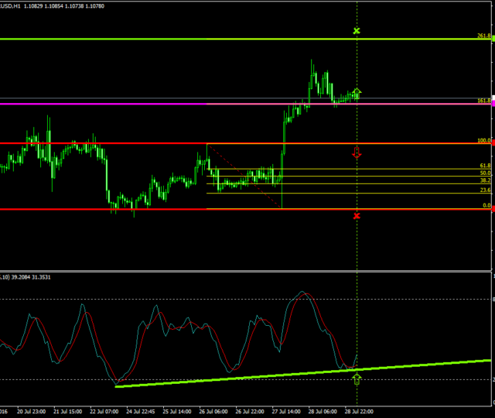Click the green up arrow in the oscillator panel
Screen dimensions: 495x418
(357, 379)
